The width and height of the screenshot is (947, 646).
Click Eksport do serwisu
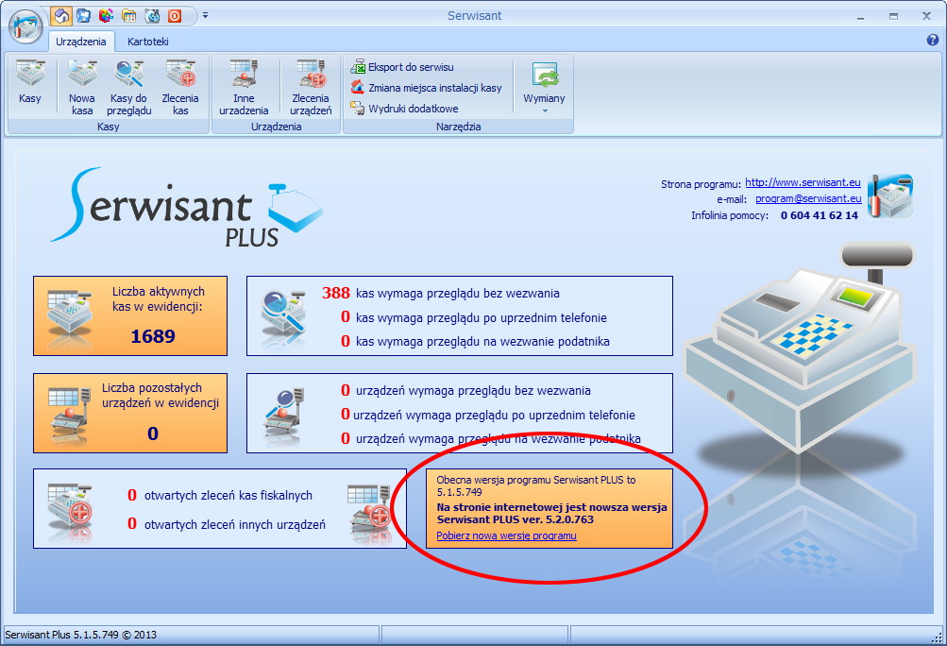click(x=402, y=67)
